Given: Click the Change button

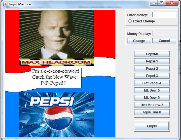Looking at the screenshot, I should tap(139, 41).
